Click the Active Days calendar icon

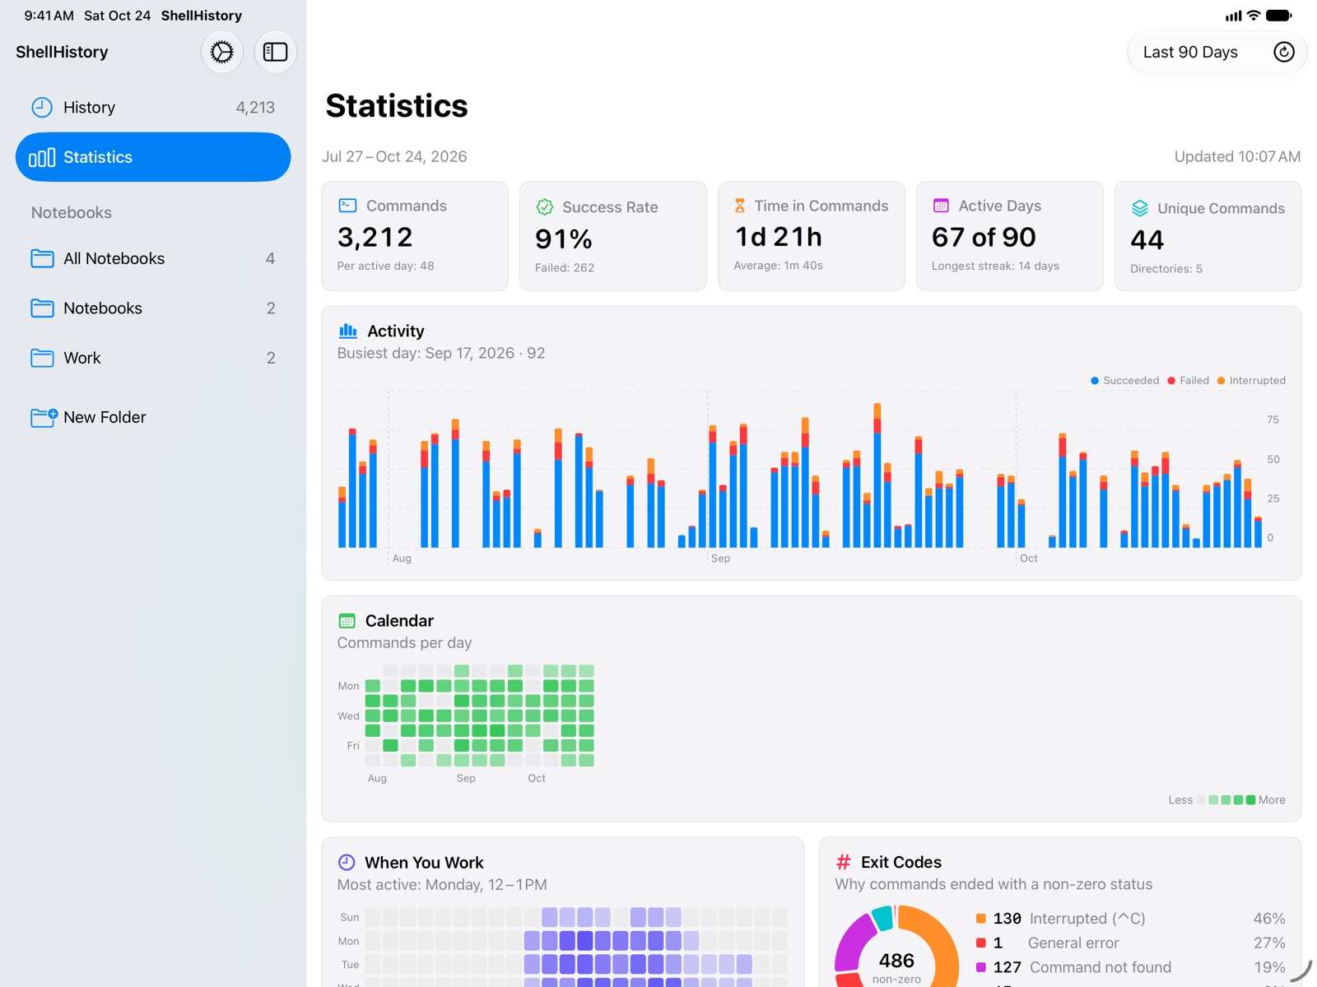[941, 206]
